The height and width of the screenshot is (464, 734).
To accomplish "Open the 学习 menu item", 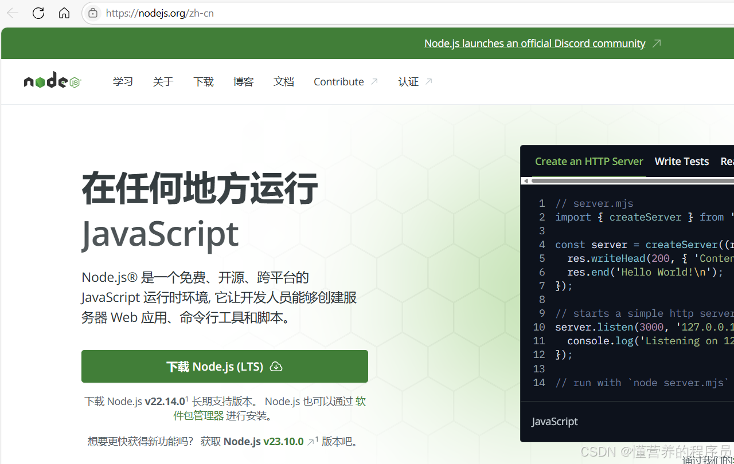I will 123,81.
